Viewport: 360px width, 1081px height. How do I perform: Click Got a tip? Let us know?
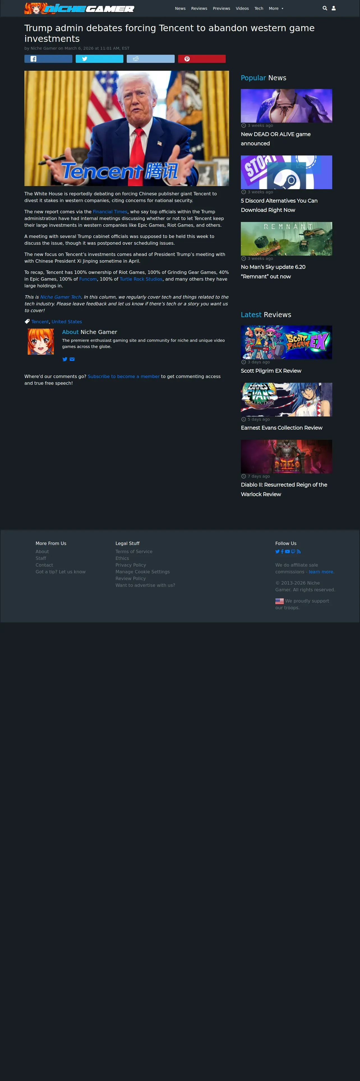[x=60, y=572]
